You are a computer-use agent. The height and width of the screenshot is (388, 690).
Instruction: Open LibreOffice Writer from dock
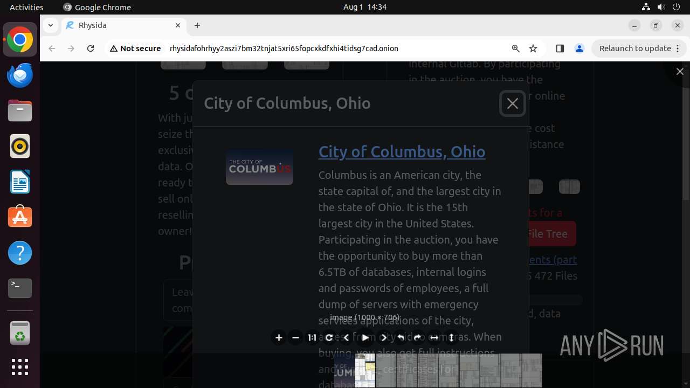click(x=20, y=182)
